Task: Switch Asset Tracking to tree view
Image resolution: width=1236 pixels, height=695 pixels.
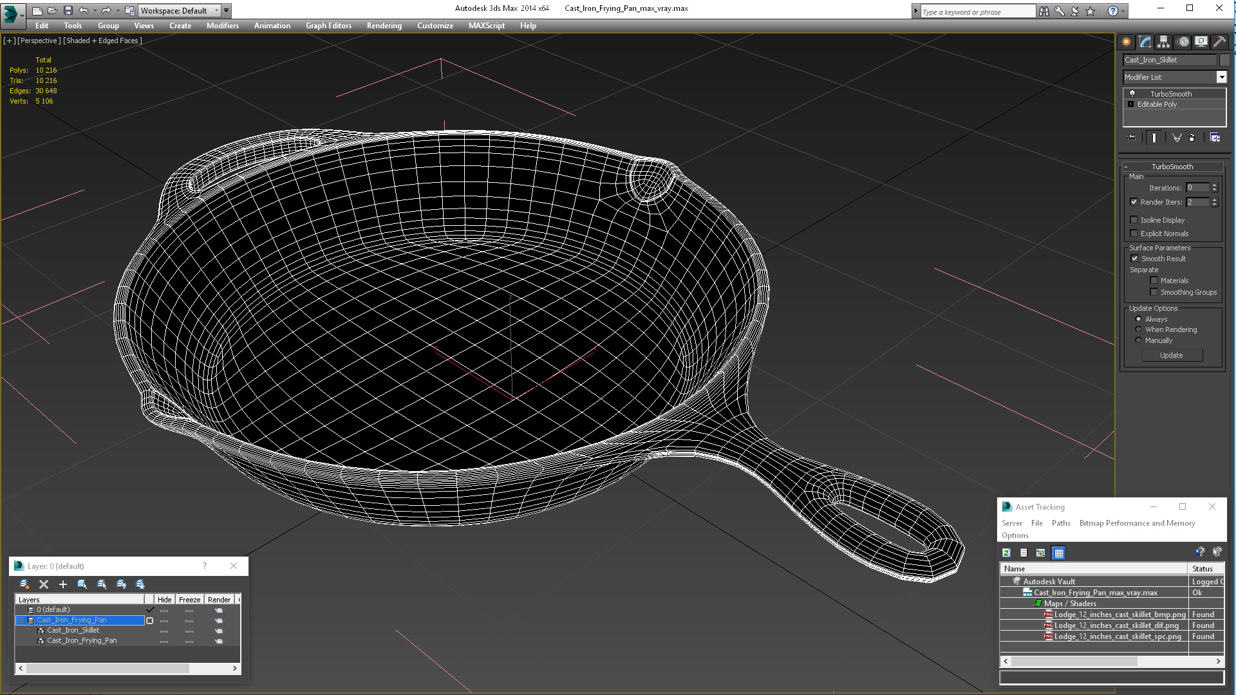Action: 1041,553
